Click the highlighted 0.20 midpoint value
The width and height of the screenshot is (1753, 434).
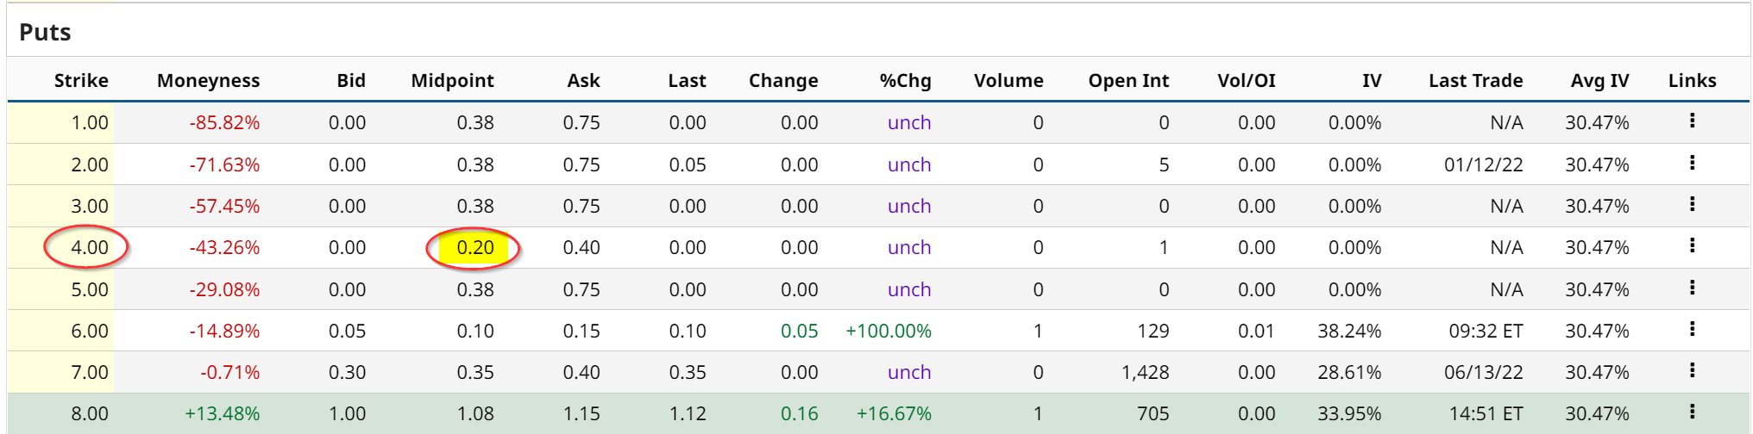(475, 248)
